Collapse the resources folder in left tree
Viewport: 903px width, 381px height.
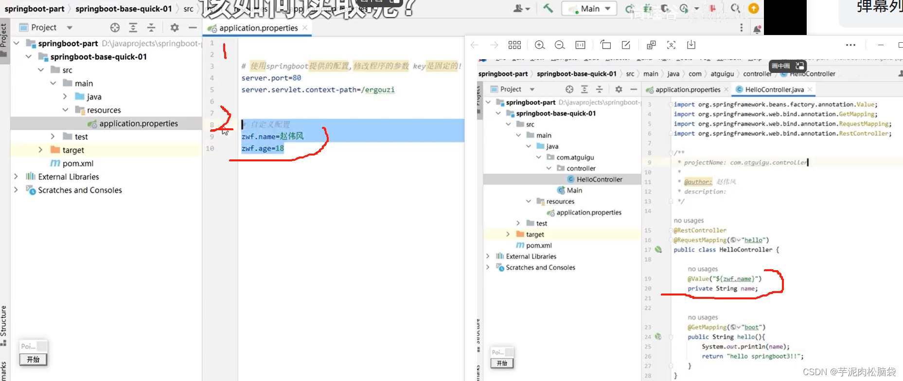click(x=65, y=110)
